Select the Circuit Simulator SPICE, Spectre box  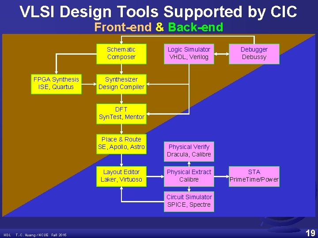click(x=189, y=201)
